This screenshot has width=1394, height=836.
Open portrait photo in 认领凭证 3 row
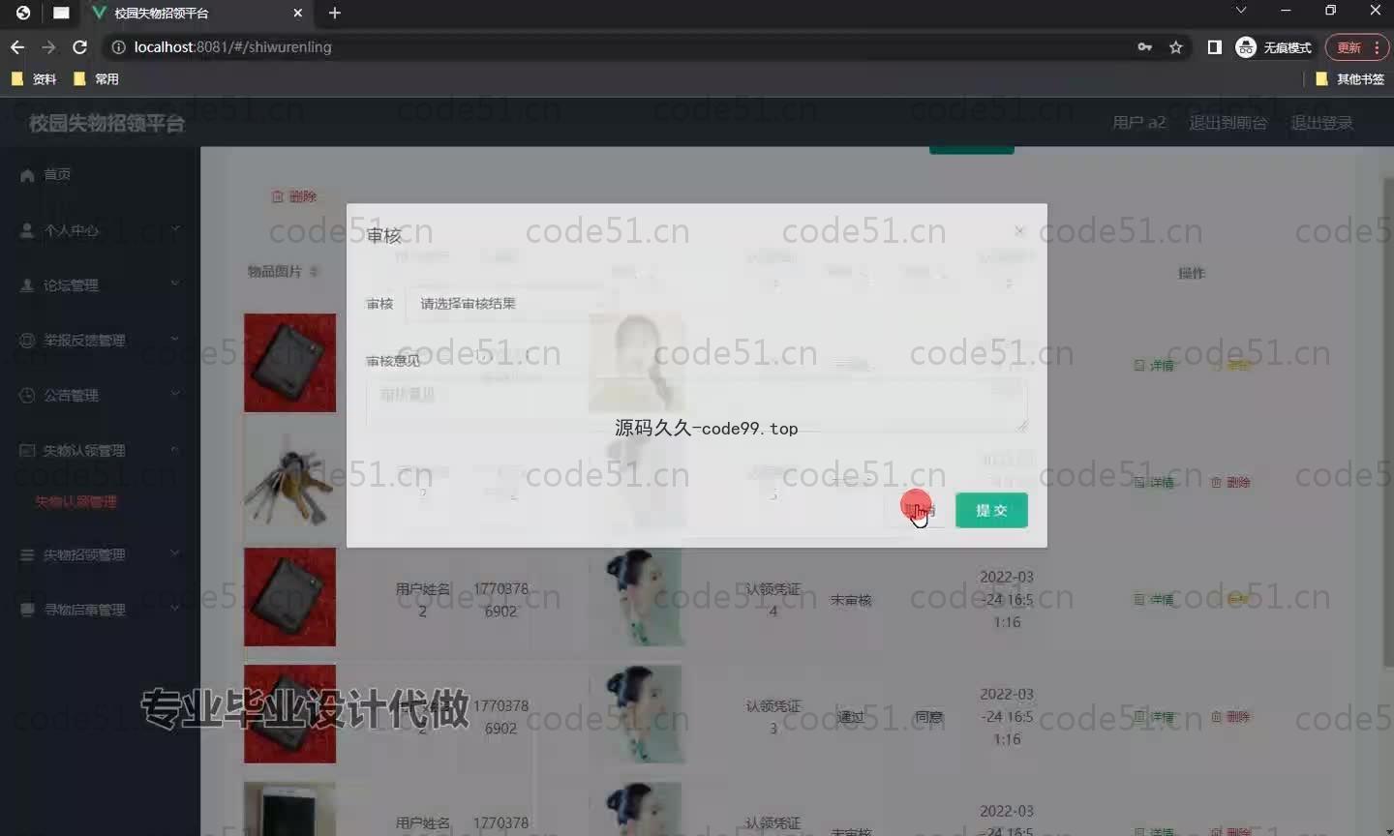637,713
